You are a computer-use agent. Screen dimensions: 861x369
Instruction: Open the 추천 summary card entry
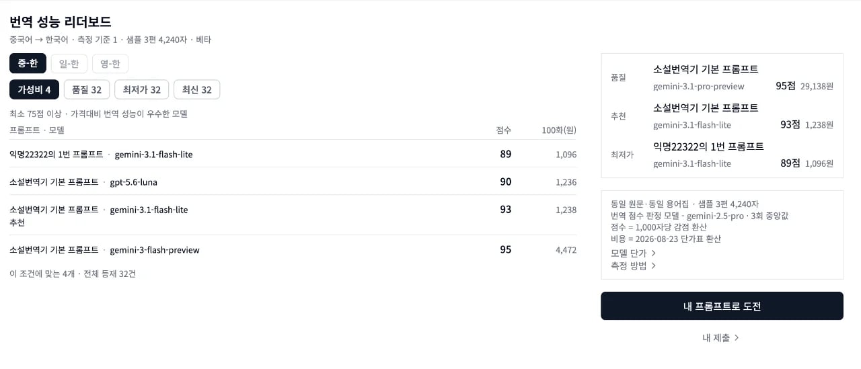pos(722,116)
